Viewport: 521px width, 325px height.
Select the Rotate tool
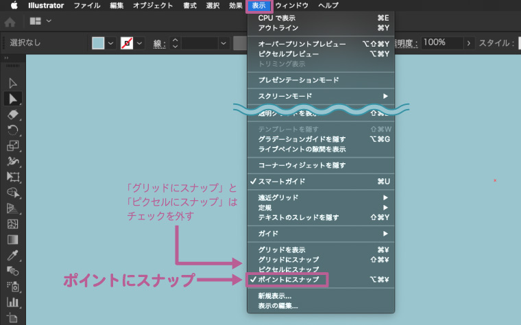pos(12,130)
